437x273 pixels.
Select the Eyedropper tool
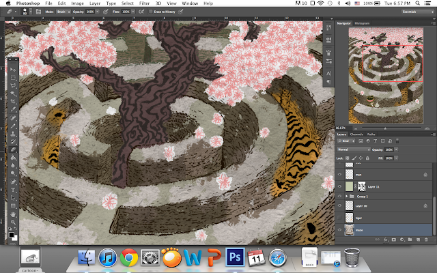coord(13,109)
